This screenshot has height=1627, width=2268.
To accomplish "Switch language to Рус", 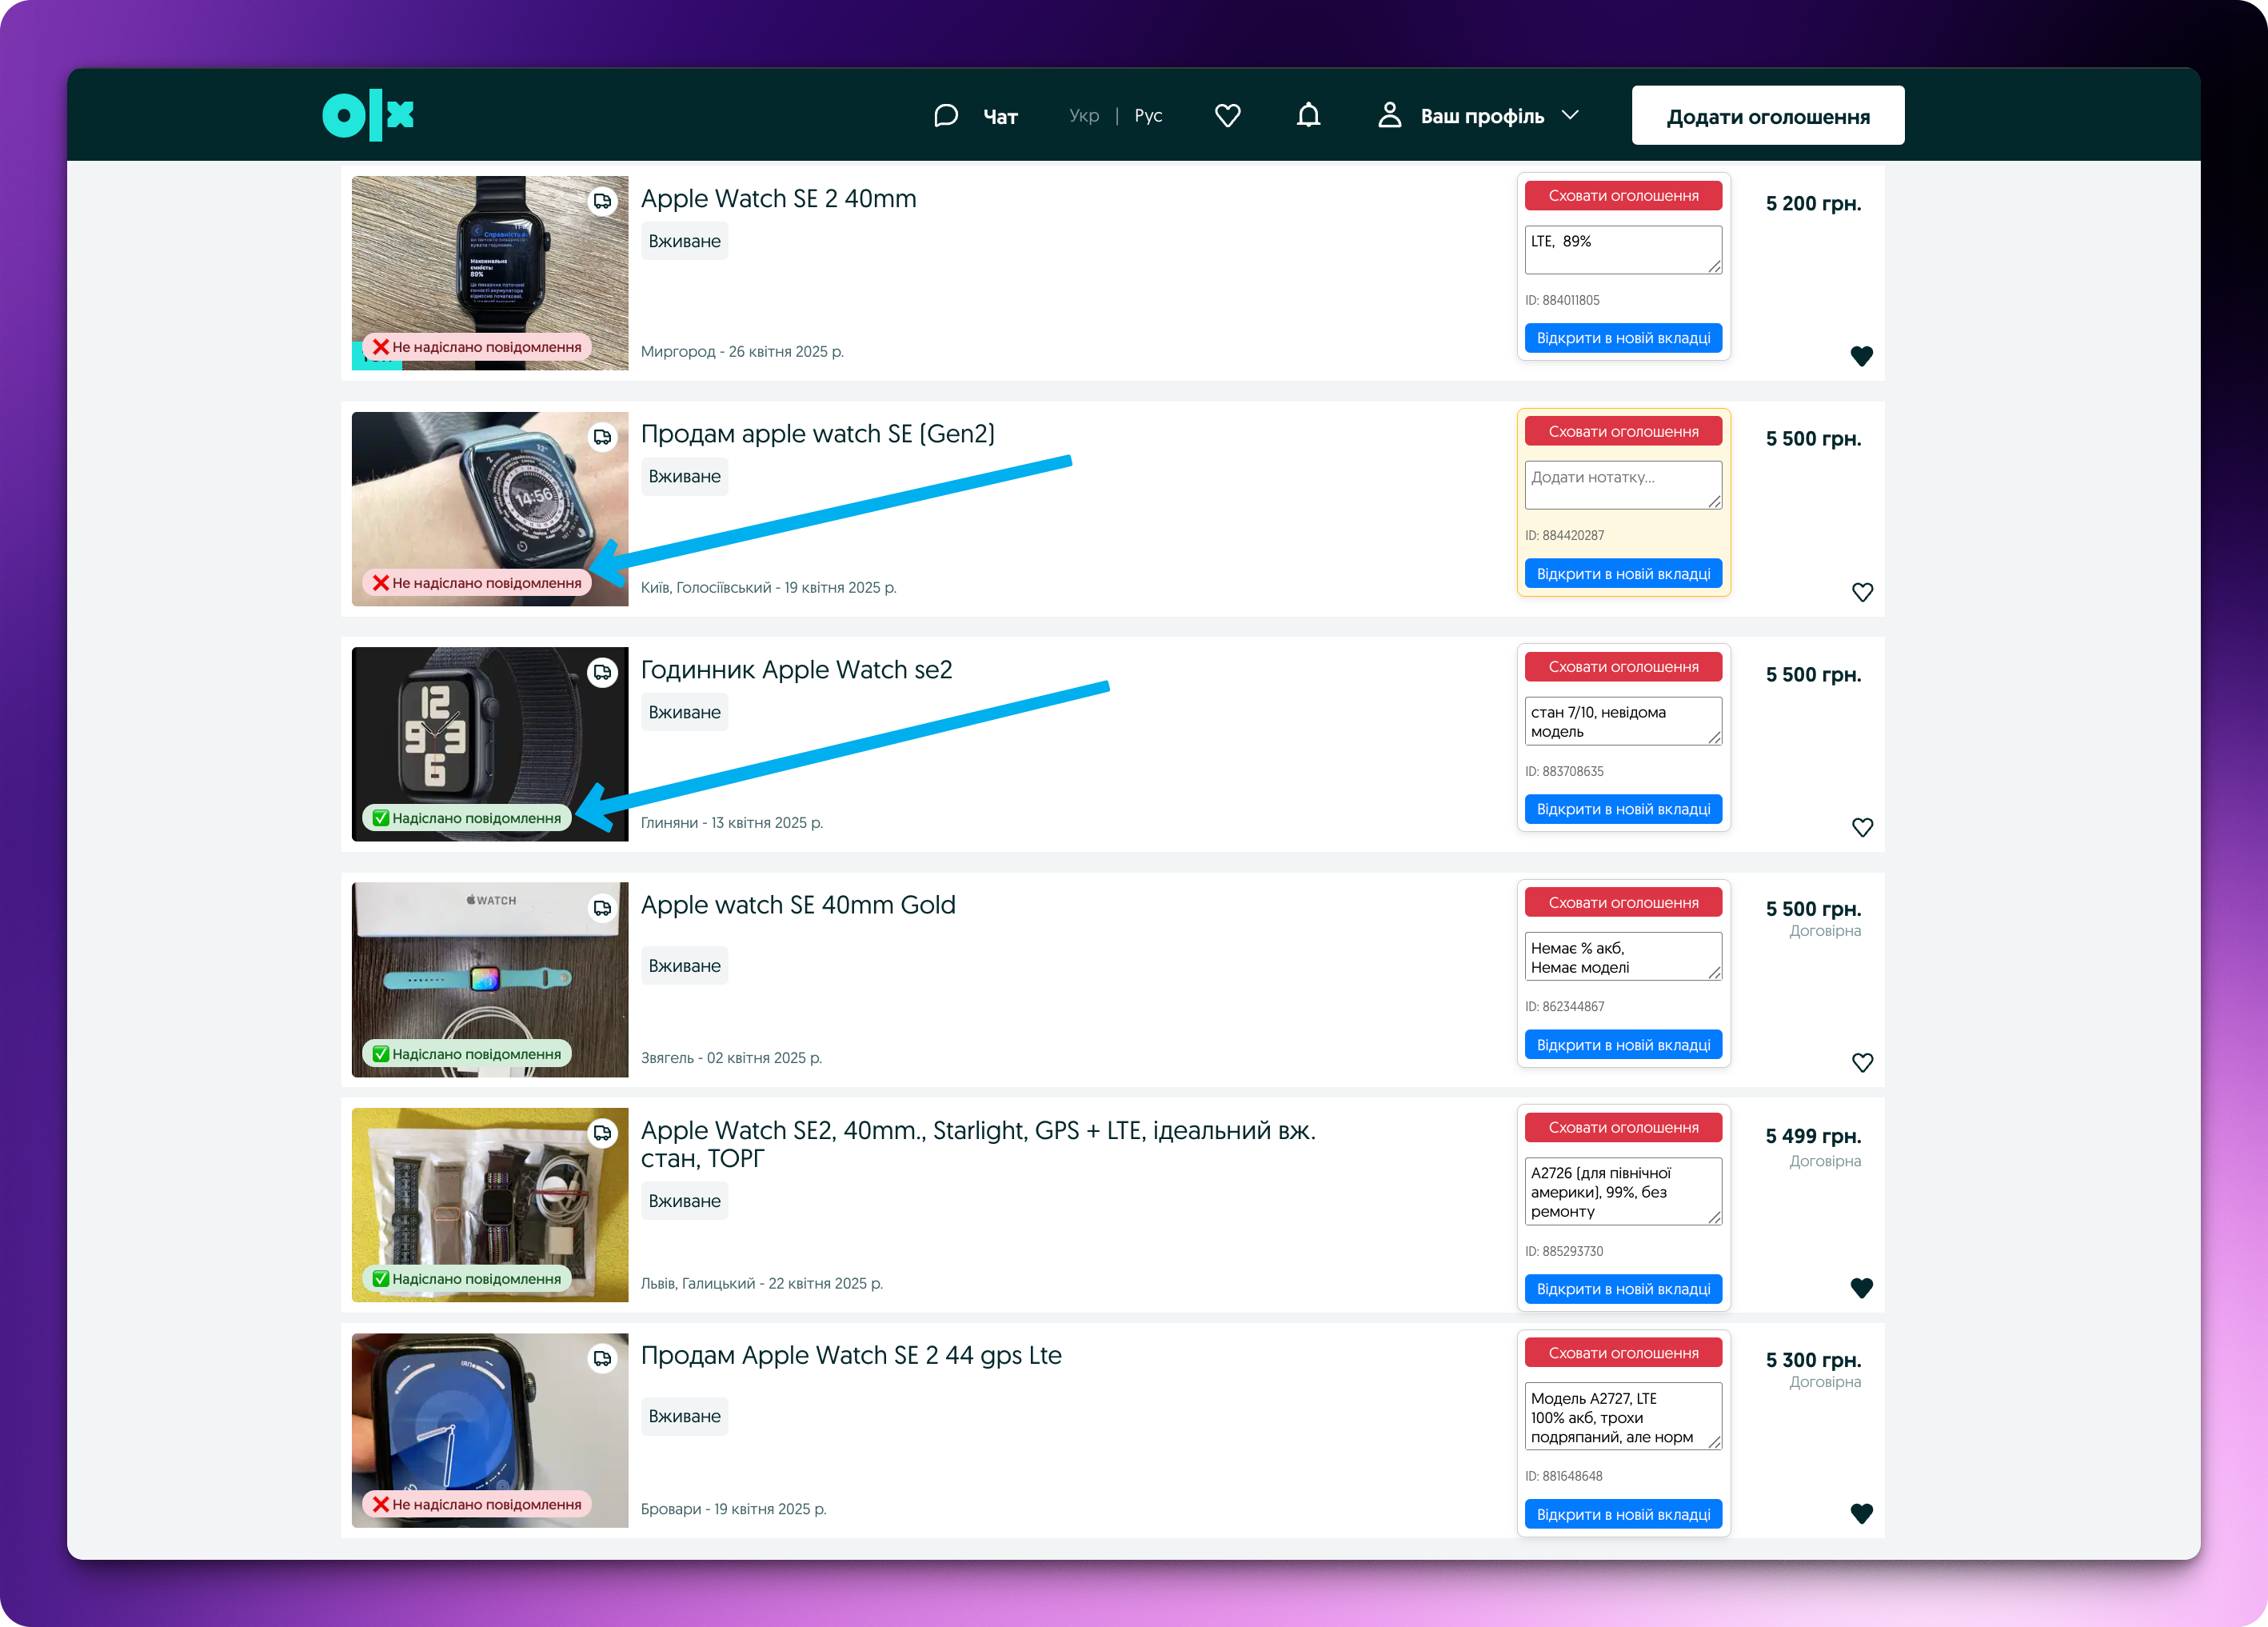I will pyautogui.click(x=1148, y=116).
